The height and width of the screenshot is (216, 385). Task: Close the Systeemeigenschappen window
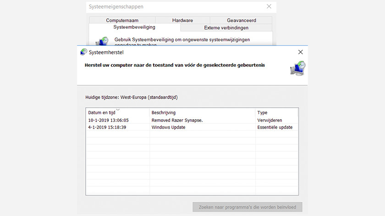point(269,6)
